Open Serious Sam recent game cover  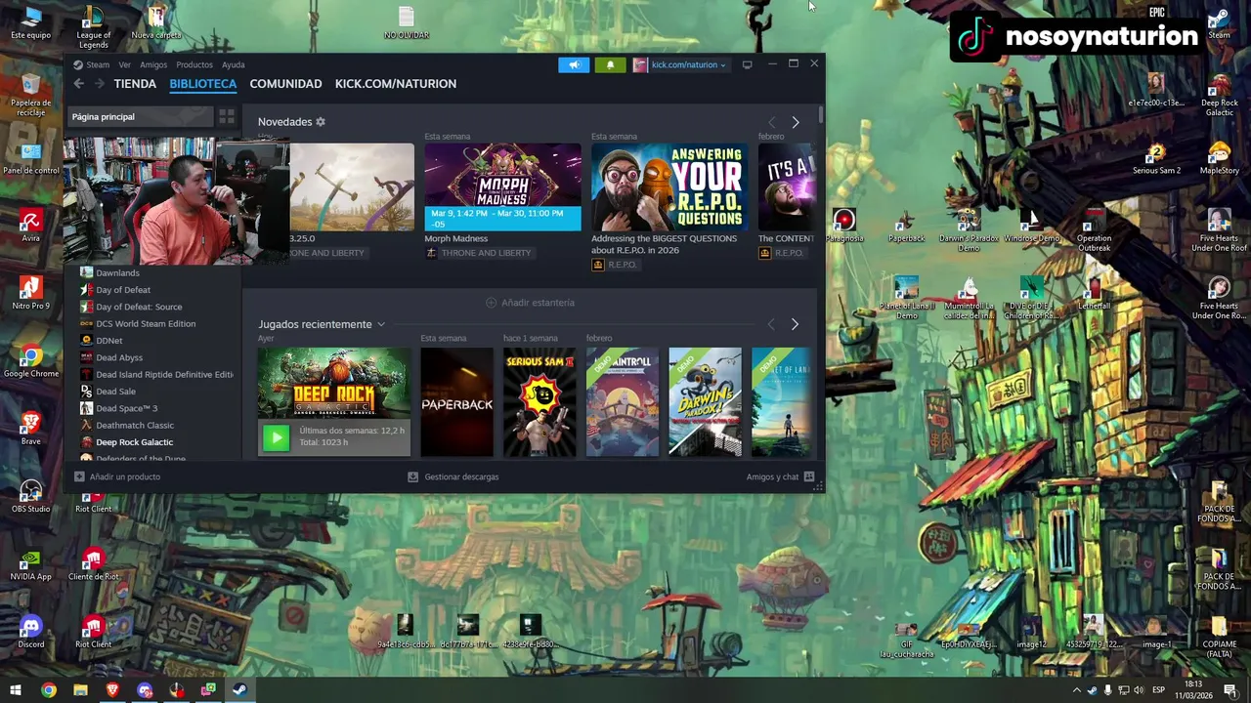(539, 402)
